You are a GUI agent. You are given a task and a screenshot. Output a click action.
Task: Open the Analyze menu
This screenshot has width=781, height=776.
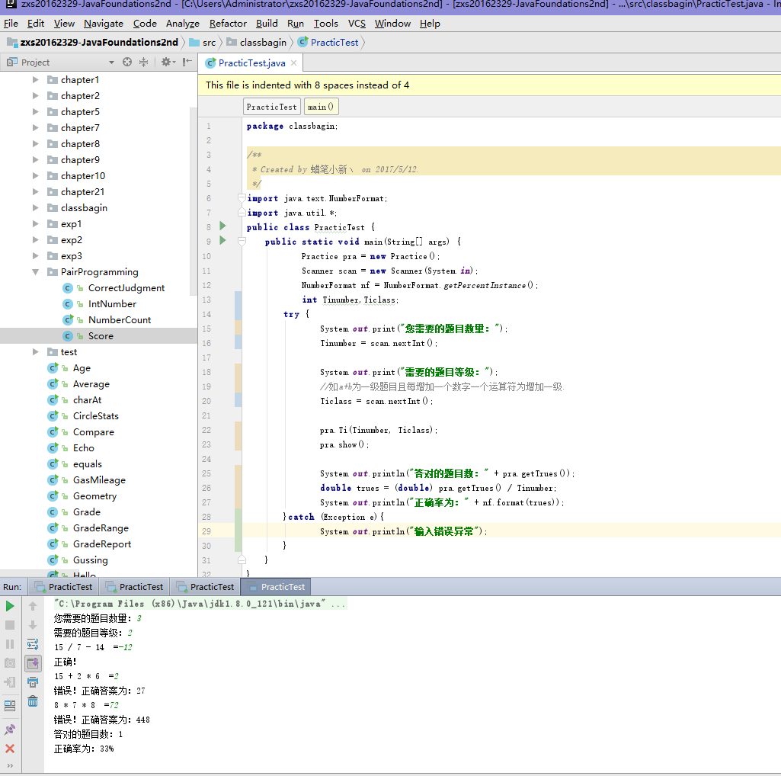(x=182, y=24)
